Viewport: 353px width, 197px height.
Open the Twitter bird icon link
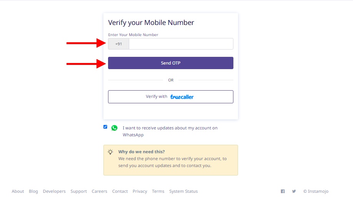[294, 191]
